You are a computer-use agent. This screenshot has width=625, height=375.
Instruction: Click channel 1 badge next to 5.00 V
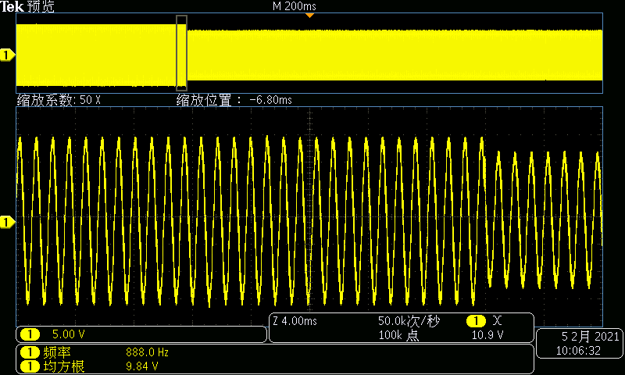coord(30,334)
